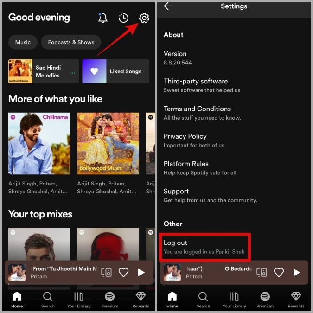This screenshot has width=313, height=313.
Task: Open Rewards tab in left screen
Action: click(141, 300)
